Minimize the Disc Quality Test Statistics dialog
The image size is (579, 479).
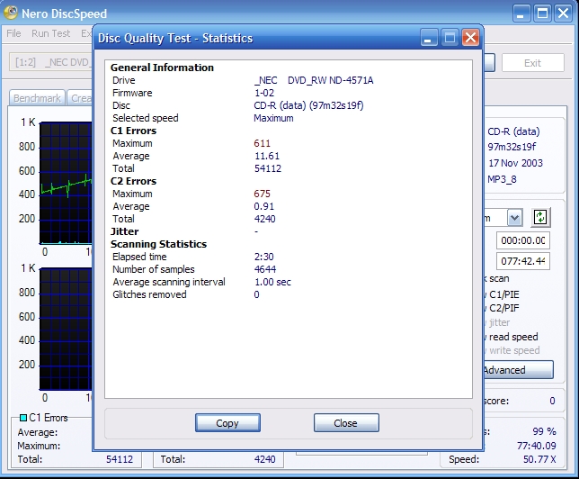[x=429, y=37]
